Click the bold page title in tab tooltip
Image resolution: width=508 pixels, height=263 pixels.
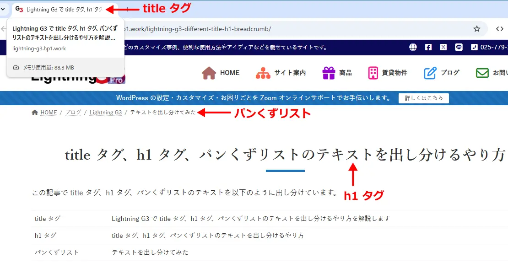tap(65, 33)
